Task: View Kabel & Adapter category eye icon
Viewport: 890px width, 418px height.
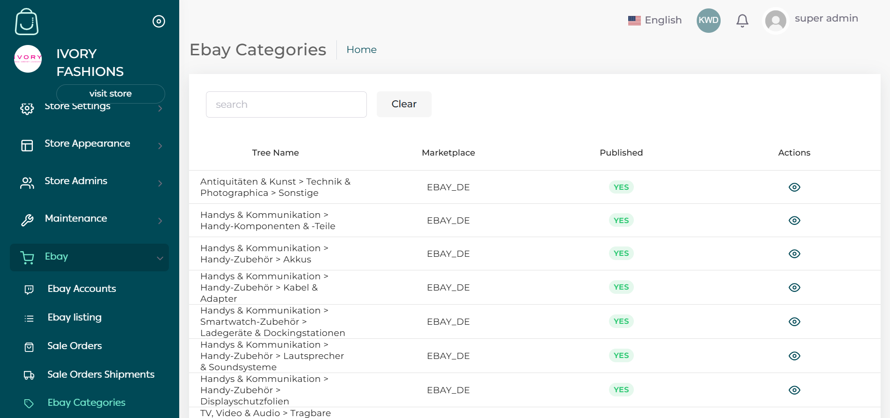Action: click(x=794, y=288)
